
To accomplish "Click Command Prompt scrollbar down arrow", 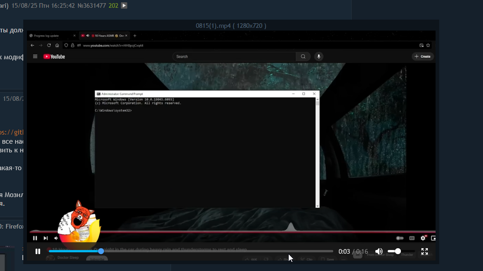I will tap(317, 206).
